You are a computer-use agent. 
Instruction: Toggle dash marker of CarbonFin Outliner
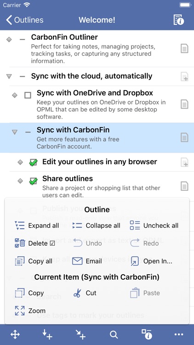pyautogui.click(x=22, y=40)
